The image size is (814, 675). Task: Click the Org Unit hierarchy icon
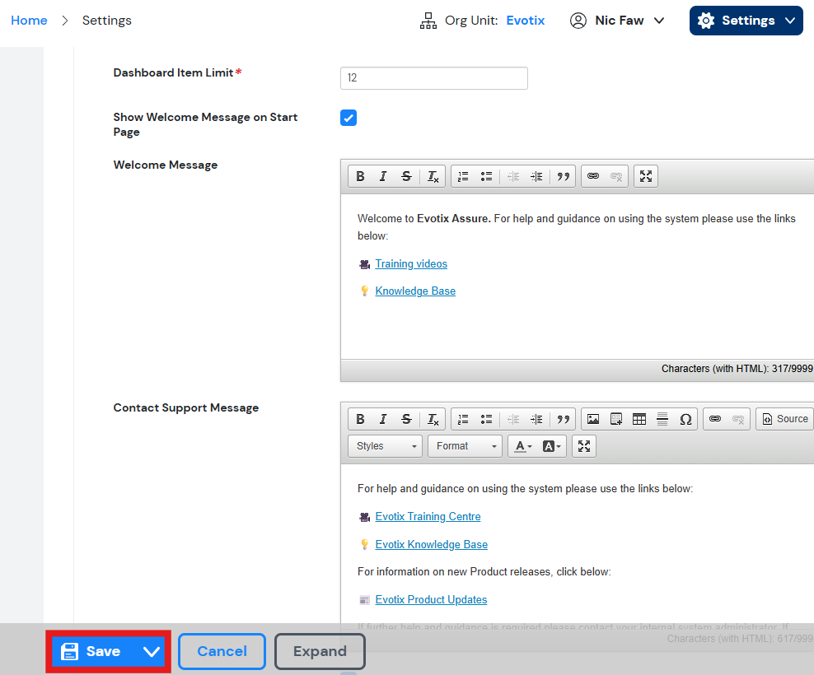pyautogui.click(x=428, y=21)
